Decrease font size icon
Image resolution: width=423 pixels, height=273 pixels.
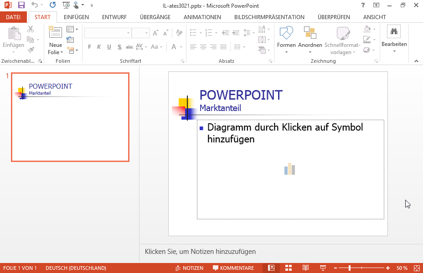point(165,33)
